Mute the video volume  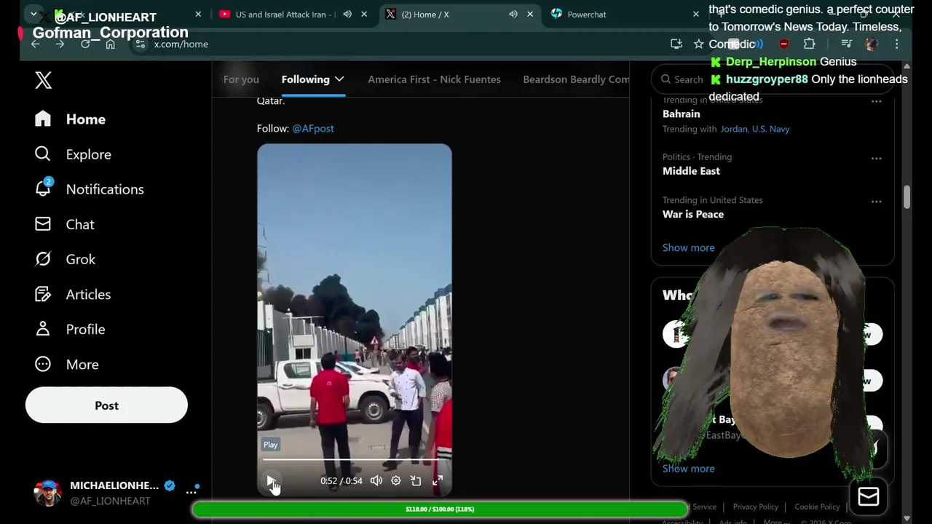click(376, 480)
